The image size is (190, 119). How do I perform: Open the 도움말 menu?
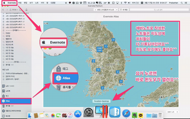click(x=53, y=3)
